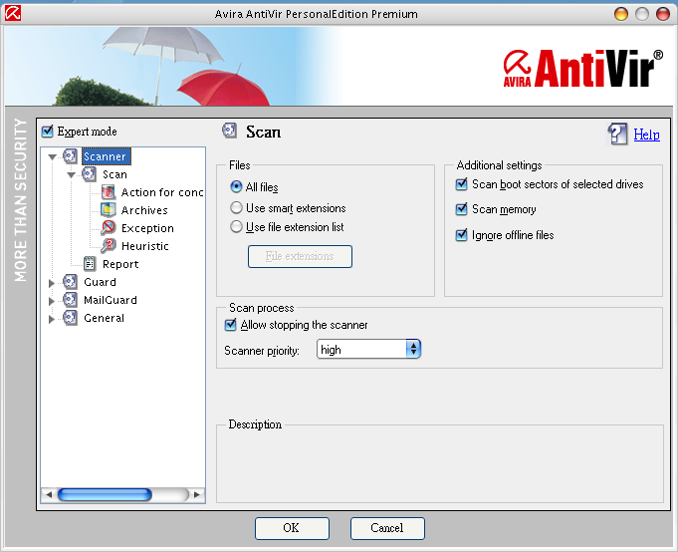678x552 pixels.
Task: Open the Report settings page
Action: 120,264
